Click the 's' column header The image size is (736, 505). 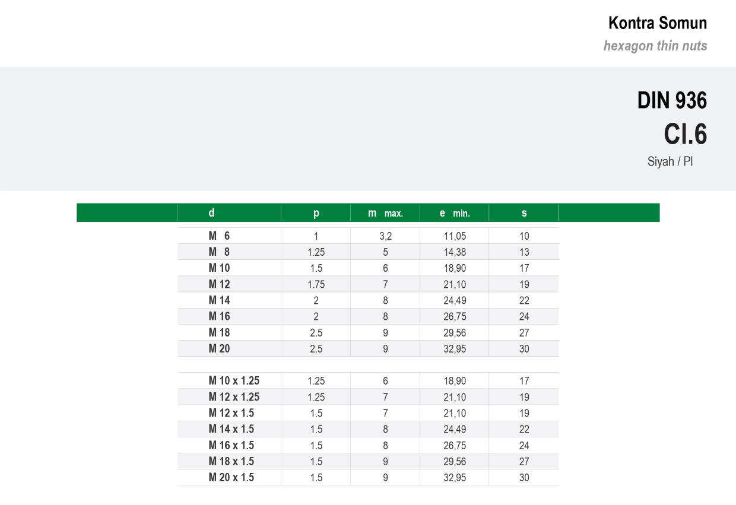pos(524,213)
